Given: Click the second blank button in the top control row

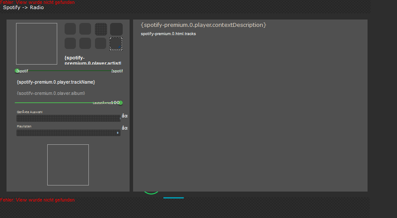Looking at the screenshot, I should point(85,29).
